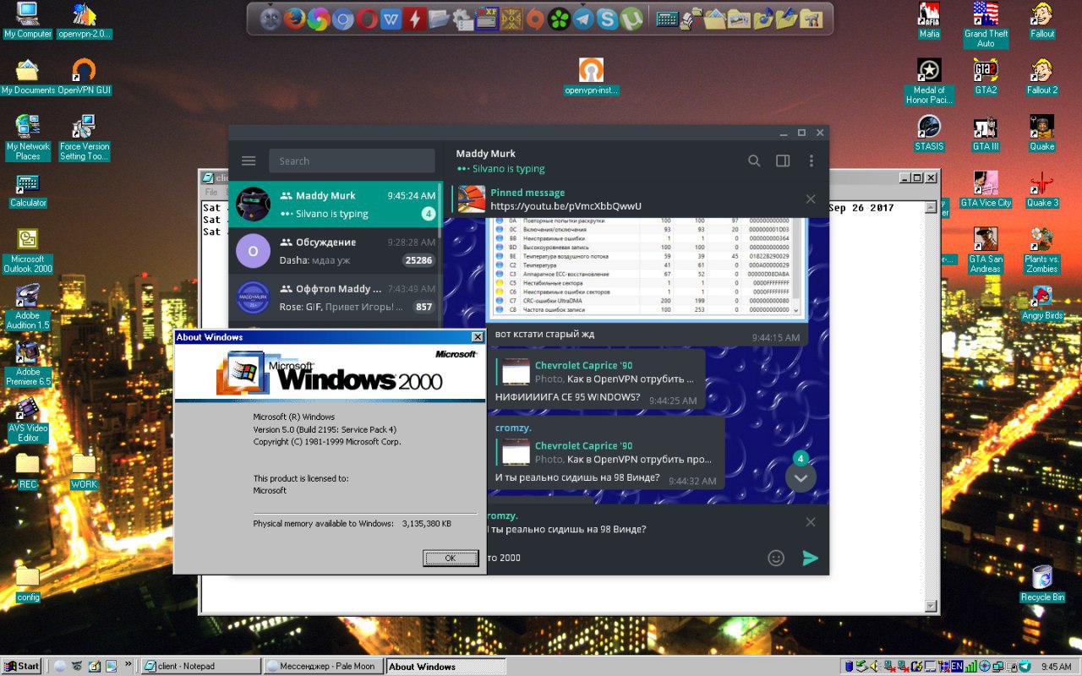Jump to latest messages with down-chevron button

(801, 477)
